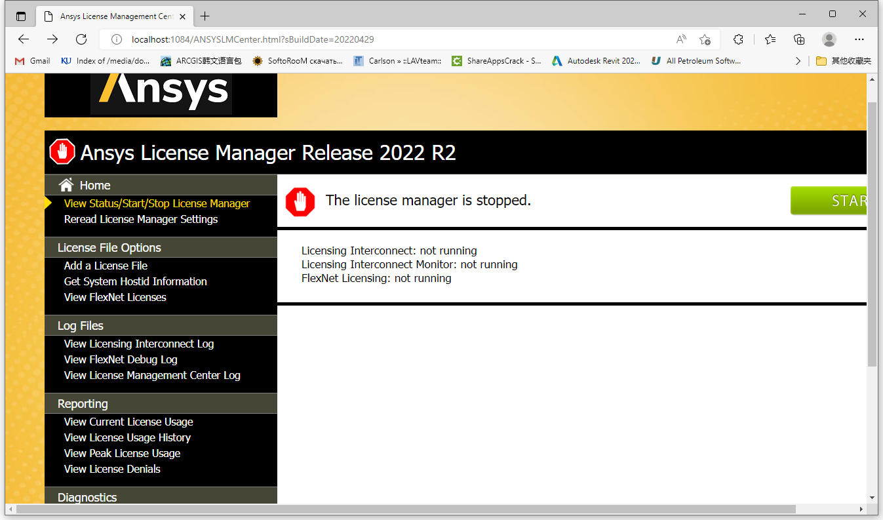The width and height of the screenshot is (883, 520).
Task: Open the SoftoRooM bookmark
Action: coord(298,61)
